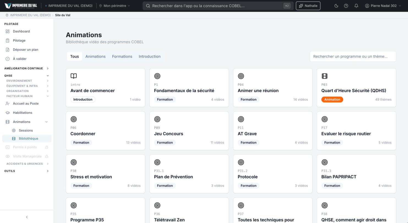Open help question mark icon
Image resolution: width=408 pixels, height=223 pixels.
[346, 6]
